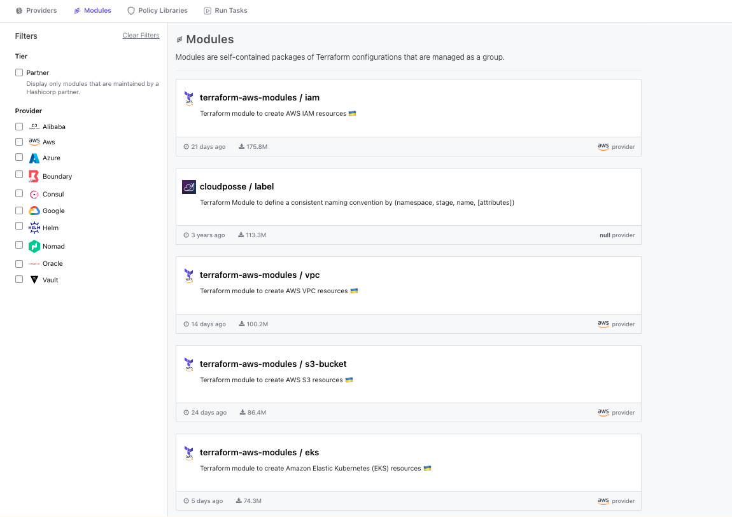This screenshot has width=732, height=517.
Task: Click the 14 days ago timestamp
Action: (205, 324)
